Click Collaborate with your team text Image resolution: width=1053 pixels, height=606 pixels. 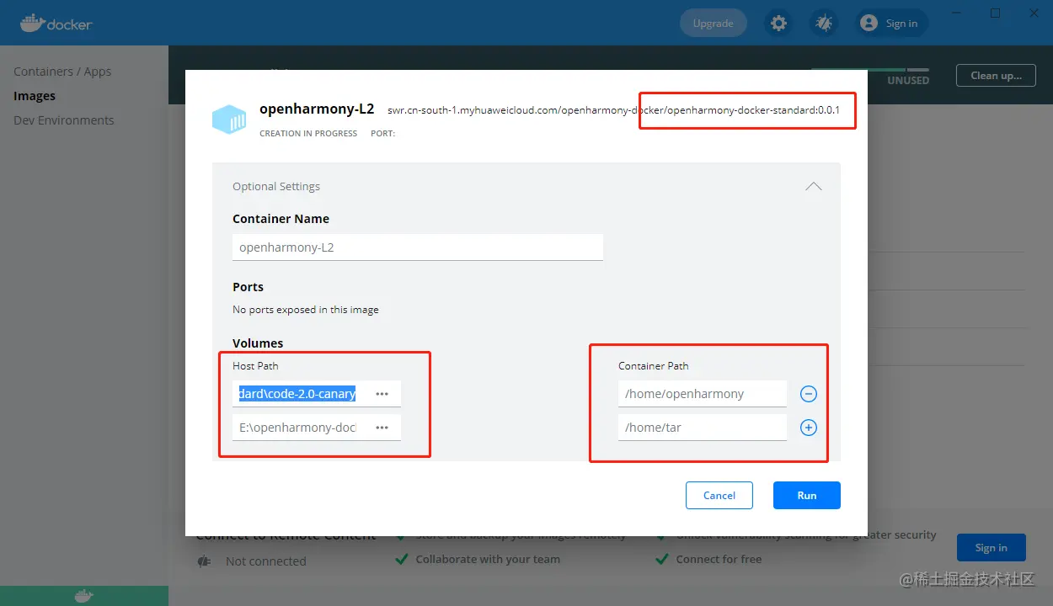coord(488,559)
